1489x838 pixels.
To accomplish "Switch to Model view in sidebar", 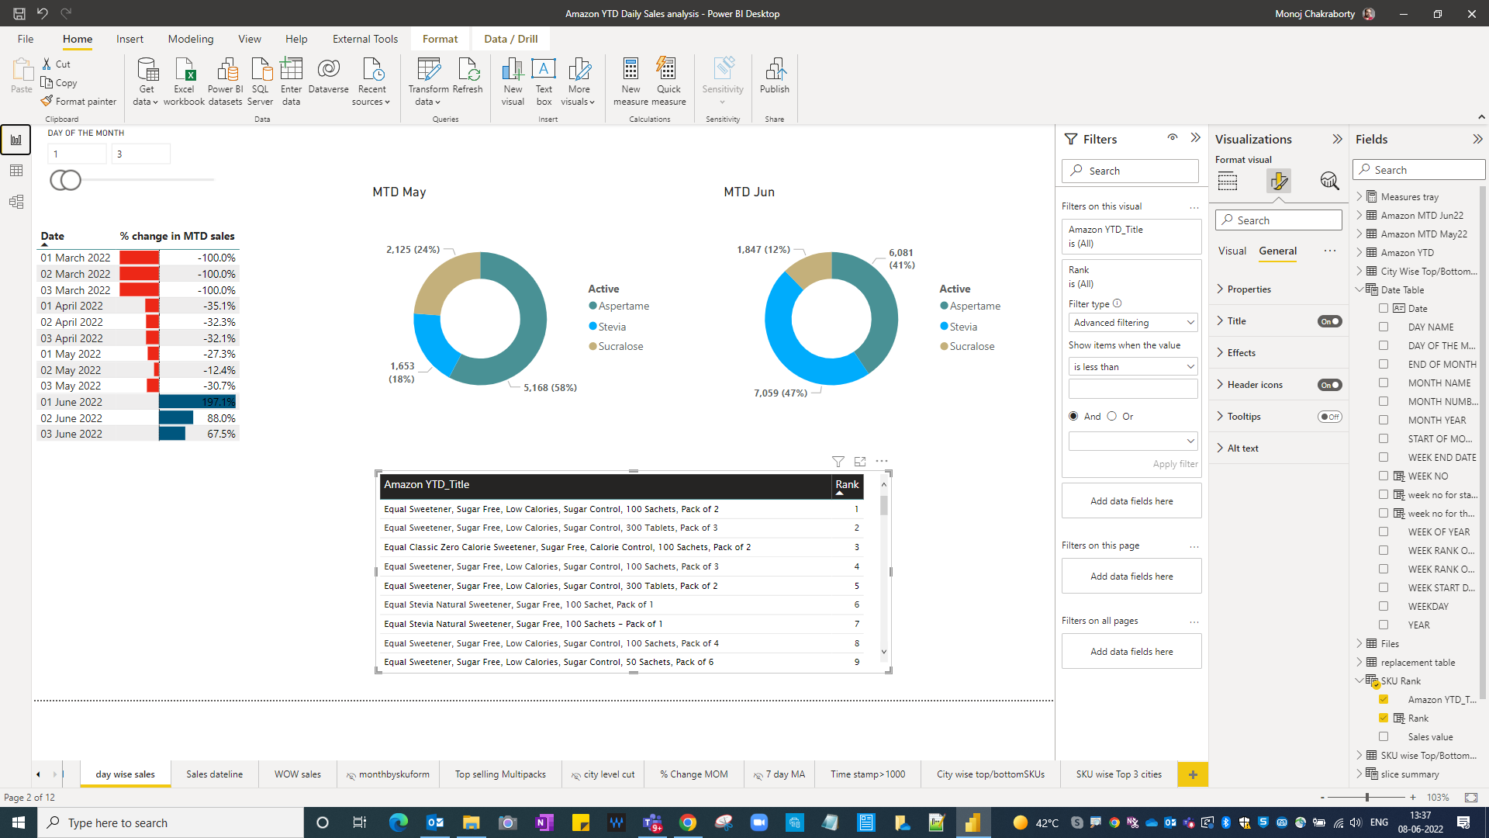I will pyautogui.click(x=16, y=202).
